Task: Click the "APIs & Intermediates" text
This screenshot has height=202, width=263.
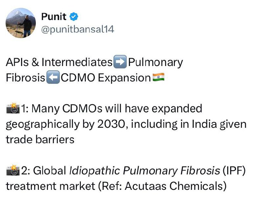Action: click(59, 62)
